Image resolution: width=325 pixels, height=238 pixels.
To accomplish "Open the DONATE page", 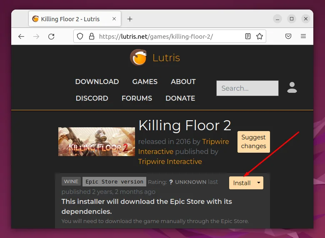I will tap(180, 98).
